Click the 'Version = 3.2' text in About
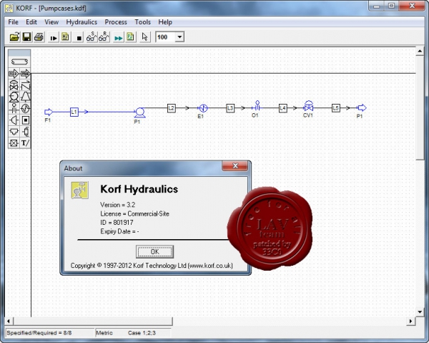 point(118,205)
